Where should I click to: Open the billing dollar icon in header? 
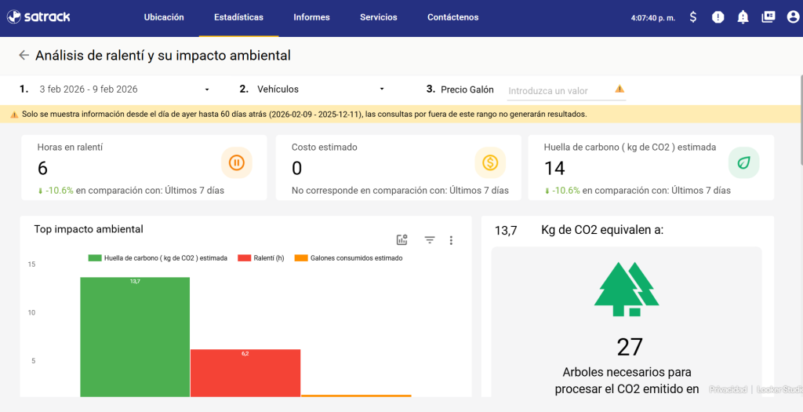coord(693,17)
